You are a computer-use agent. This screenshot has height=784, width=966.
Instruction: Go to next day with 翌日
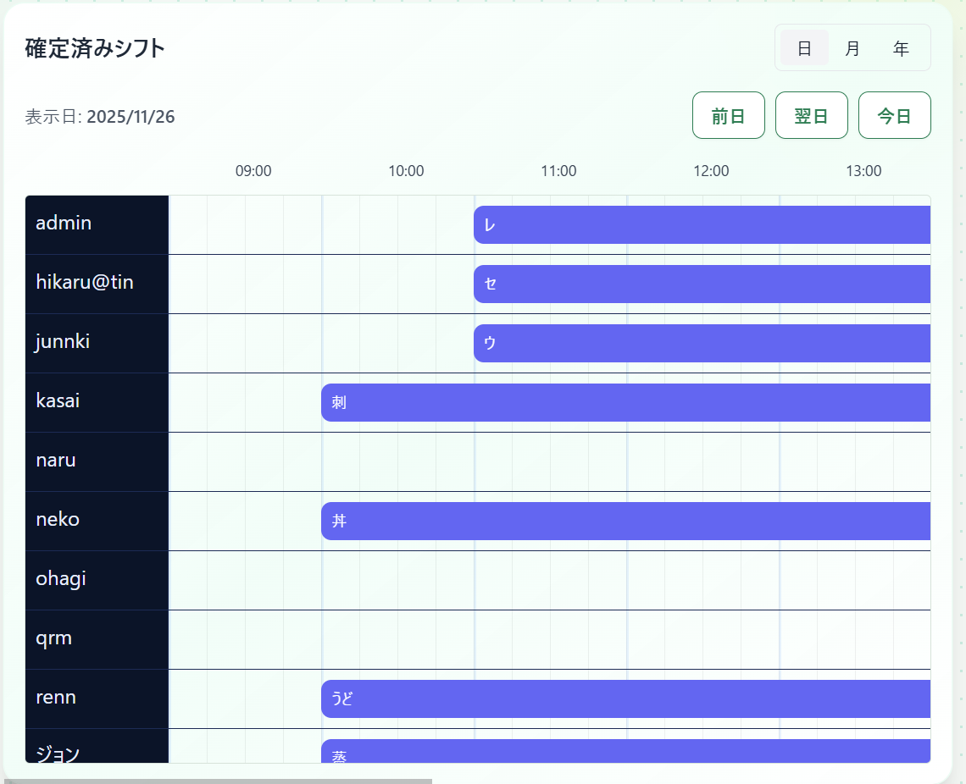tap(811, 115)
